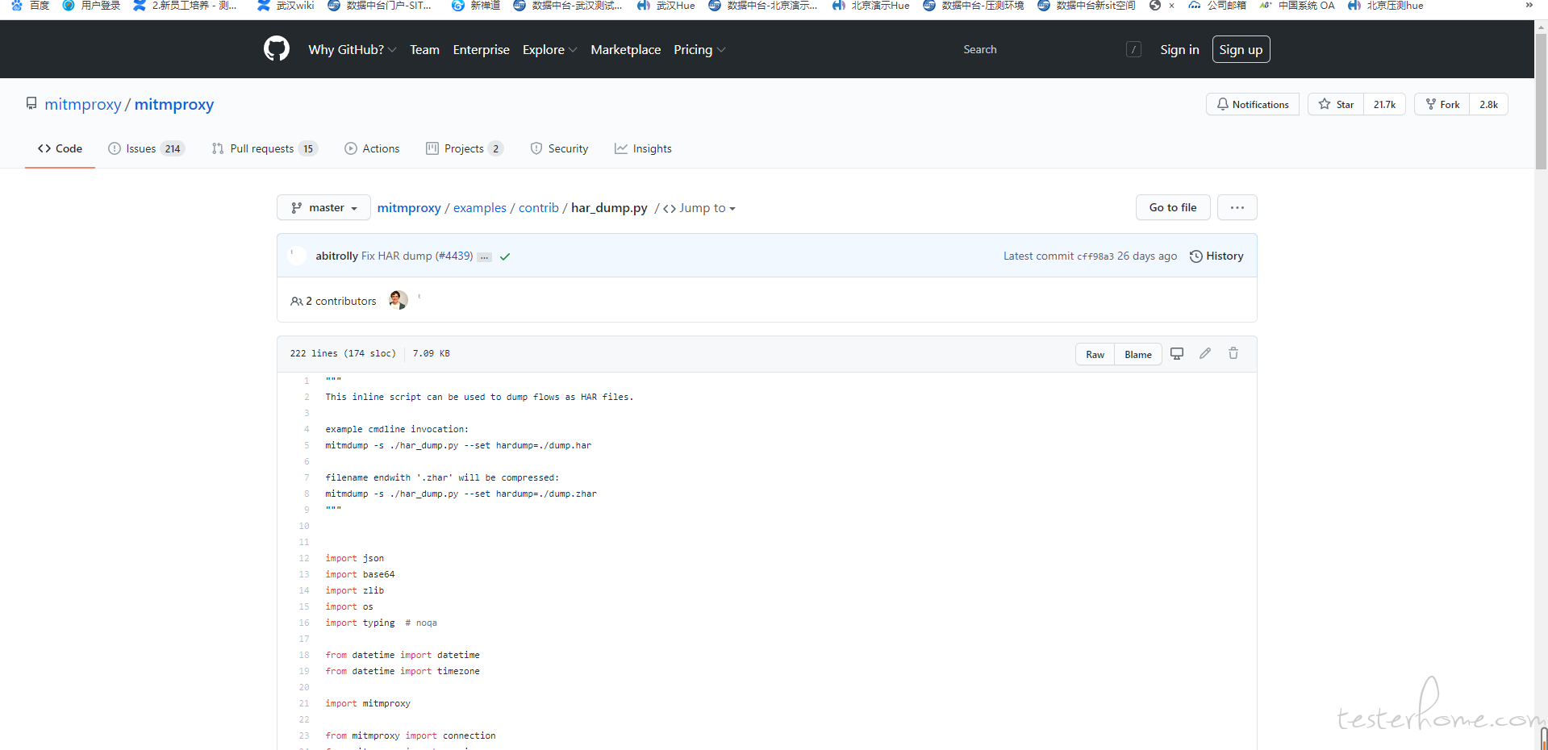Viewport: 1548px width, 750px height.
Task: Open the Jump to dropdown
Action: click(x=699, y=208)
